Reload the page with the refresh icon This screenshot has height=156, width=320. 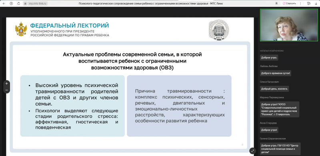[18, 4]
